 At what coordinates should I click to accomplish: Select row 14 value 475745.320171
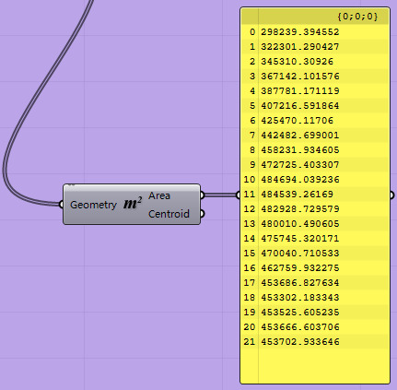300,239
